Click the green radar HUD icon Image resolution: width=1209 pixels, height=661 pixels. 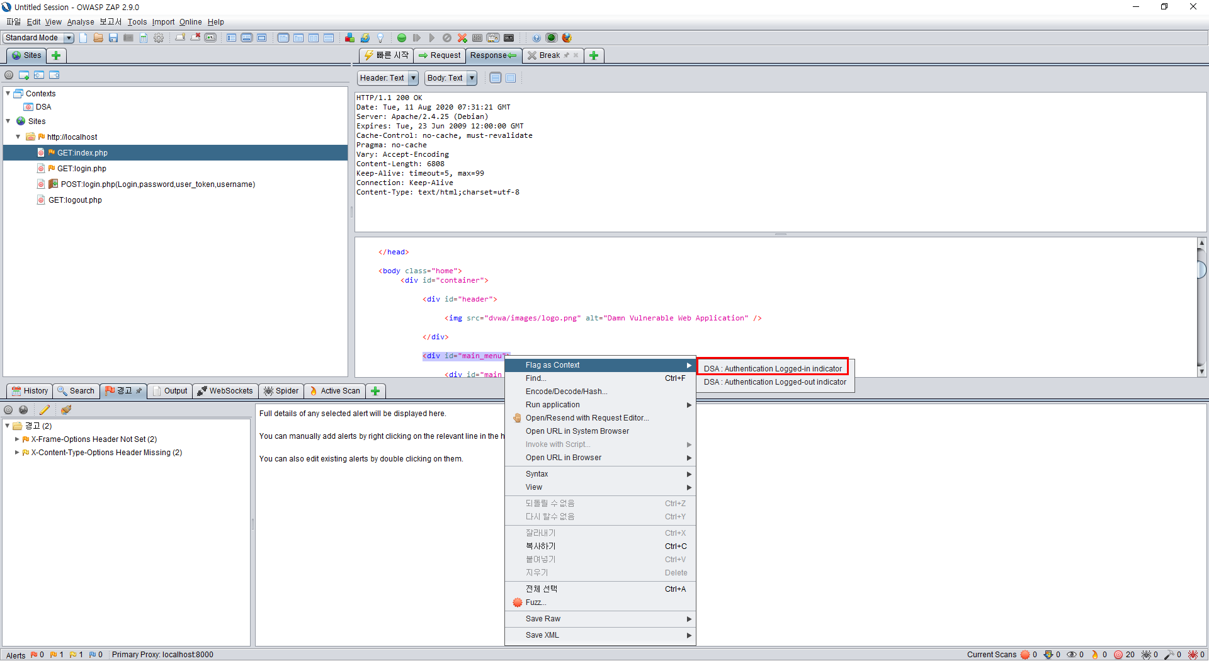pos(552,38)
